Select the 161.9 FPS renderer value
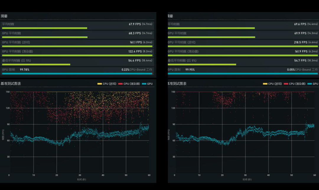The width and height of the screenshot is (319, 190). click(x=301, y=51)
